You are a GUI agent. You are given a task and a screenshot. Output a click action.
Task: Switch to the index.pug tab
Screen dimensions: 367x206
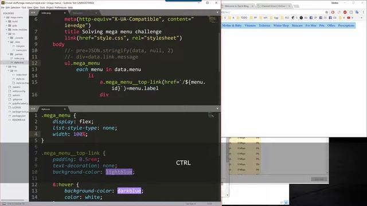[52, 13]
